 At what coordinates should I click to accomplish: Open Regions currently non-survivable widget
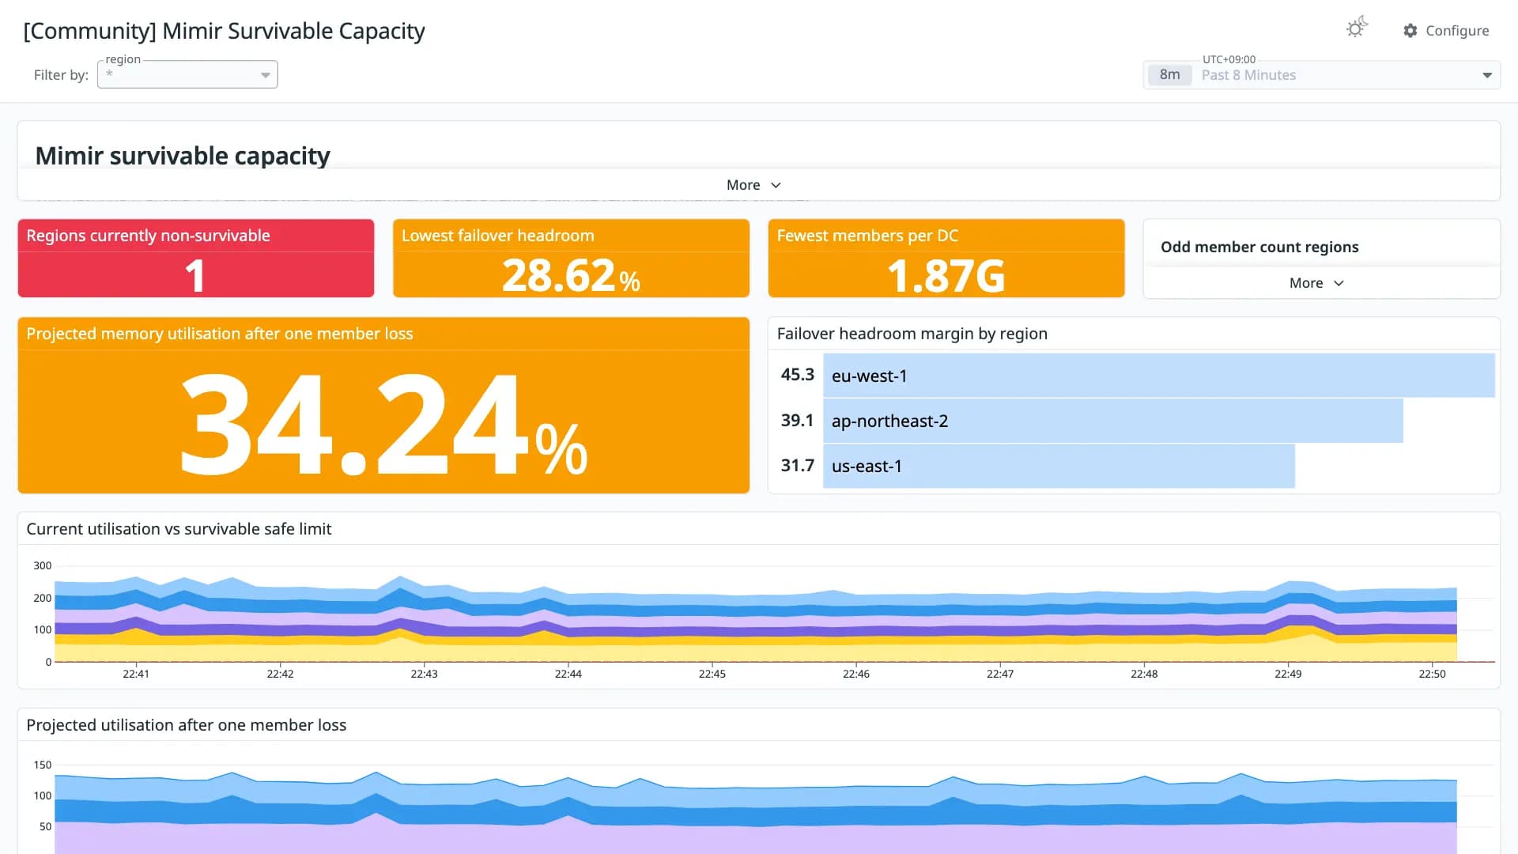pos(196,259)
